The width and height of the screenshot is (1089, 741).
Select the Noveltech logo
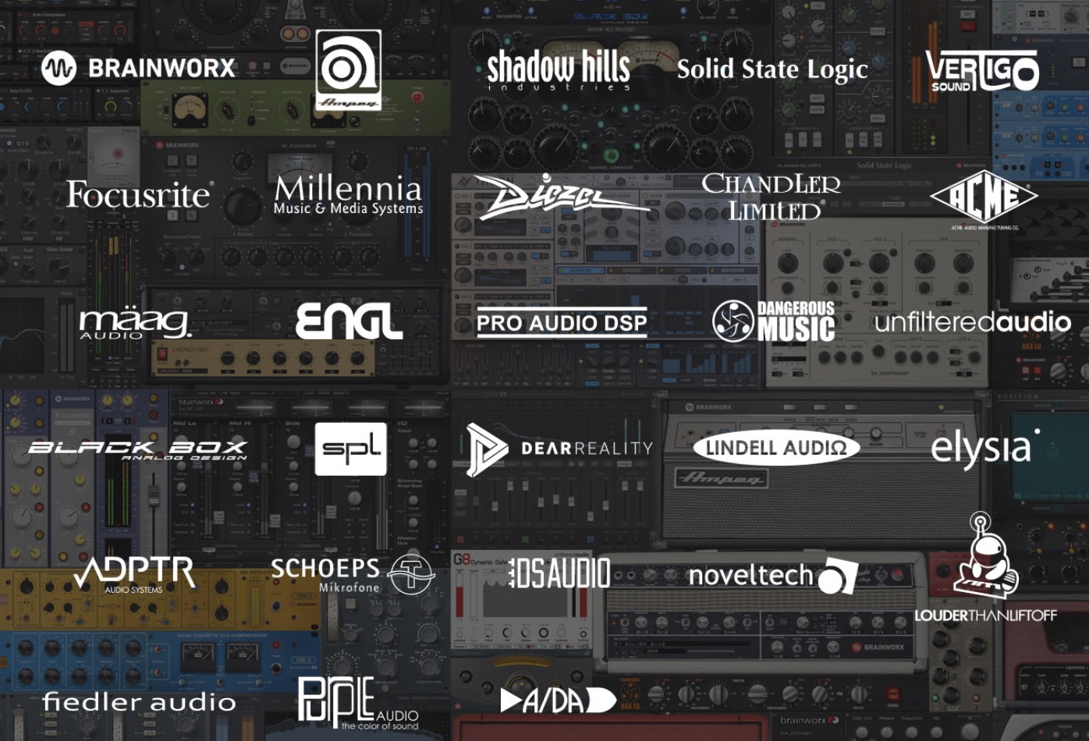[x=773, y=576]
